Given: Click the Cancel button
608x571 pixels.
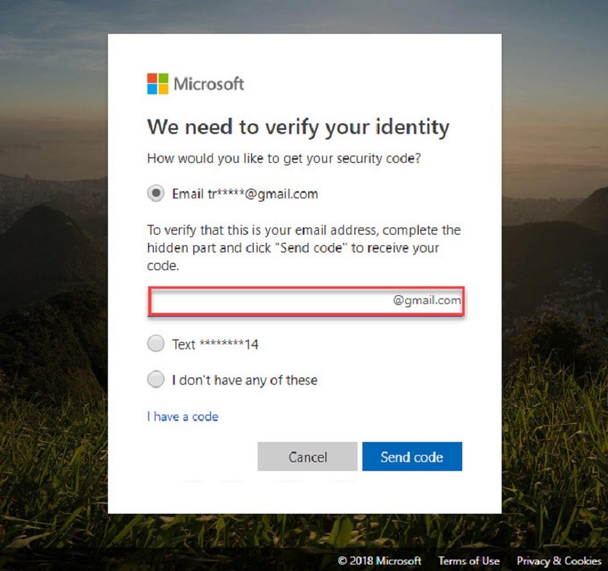Looking at the screenshot, I should [308, 456].
